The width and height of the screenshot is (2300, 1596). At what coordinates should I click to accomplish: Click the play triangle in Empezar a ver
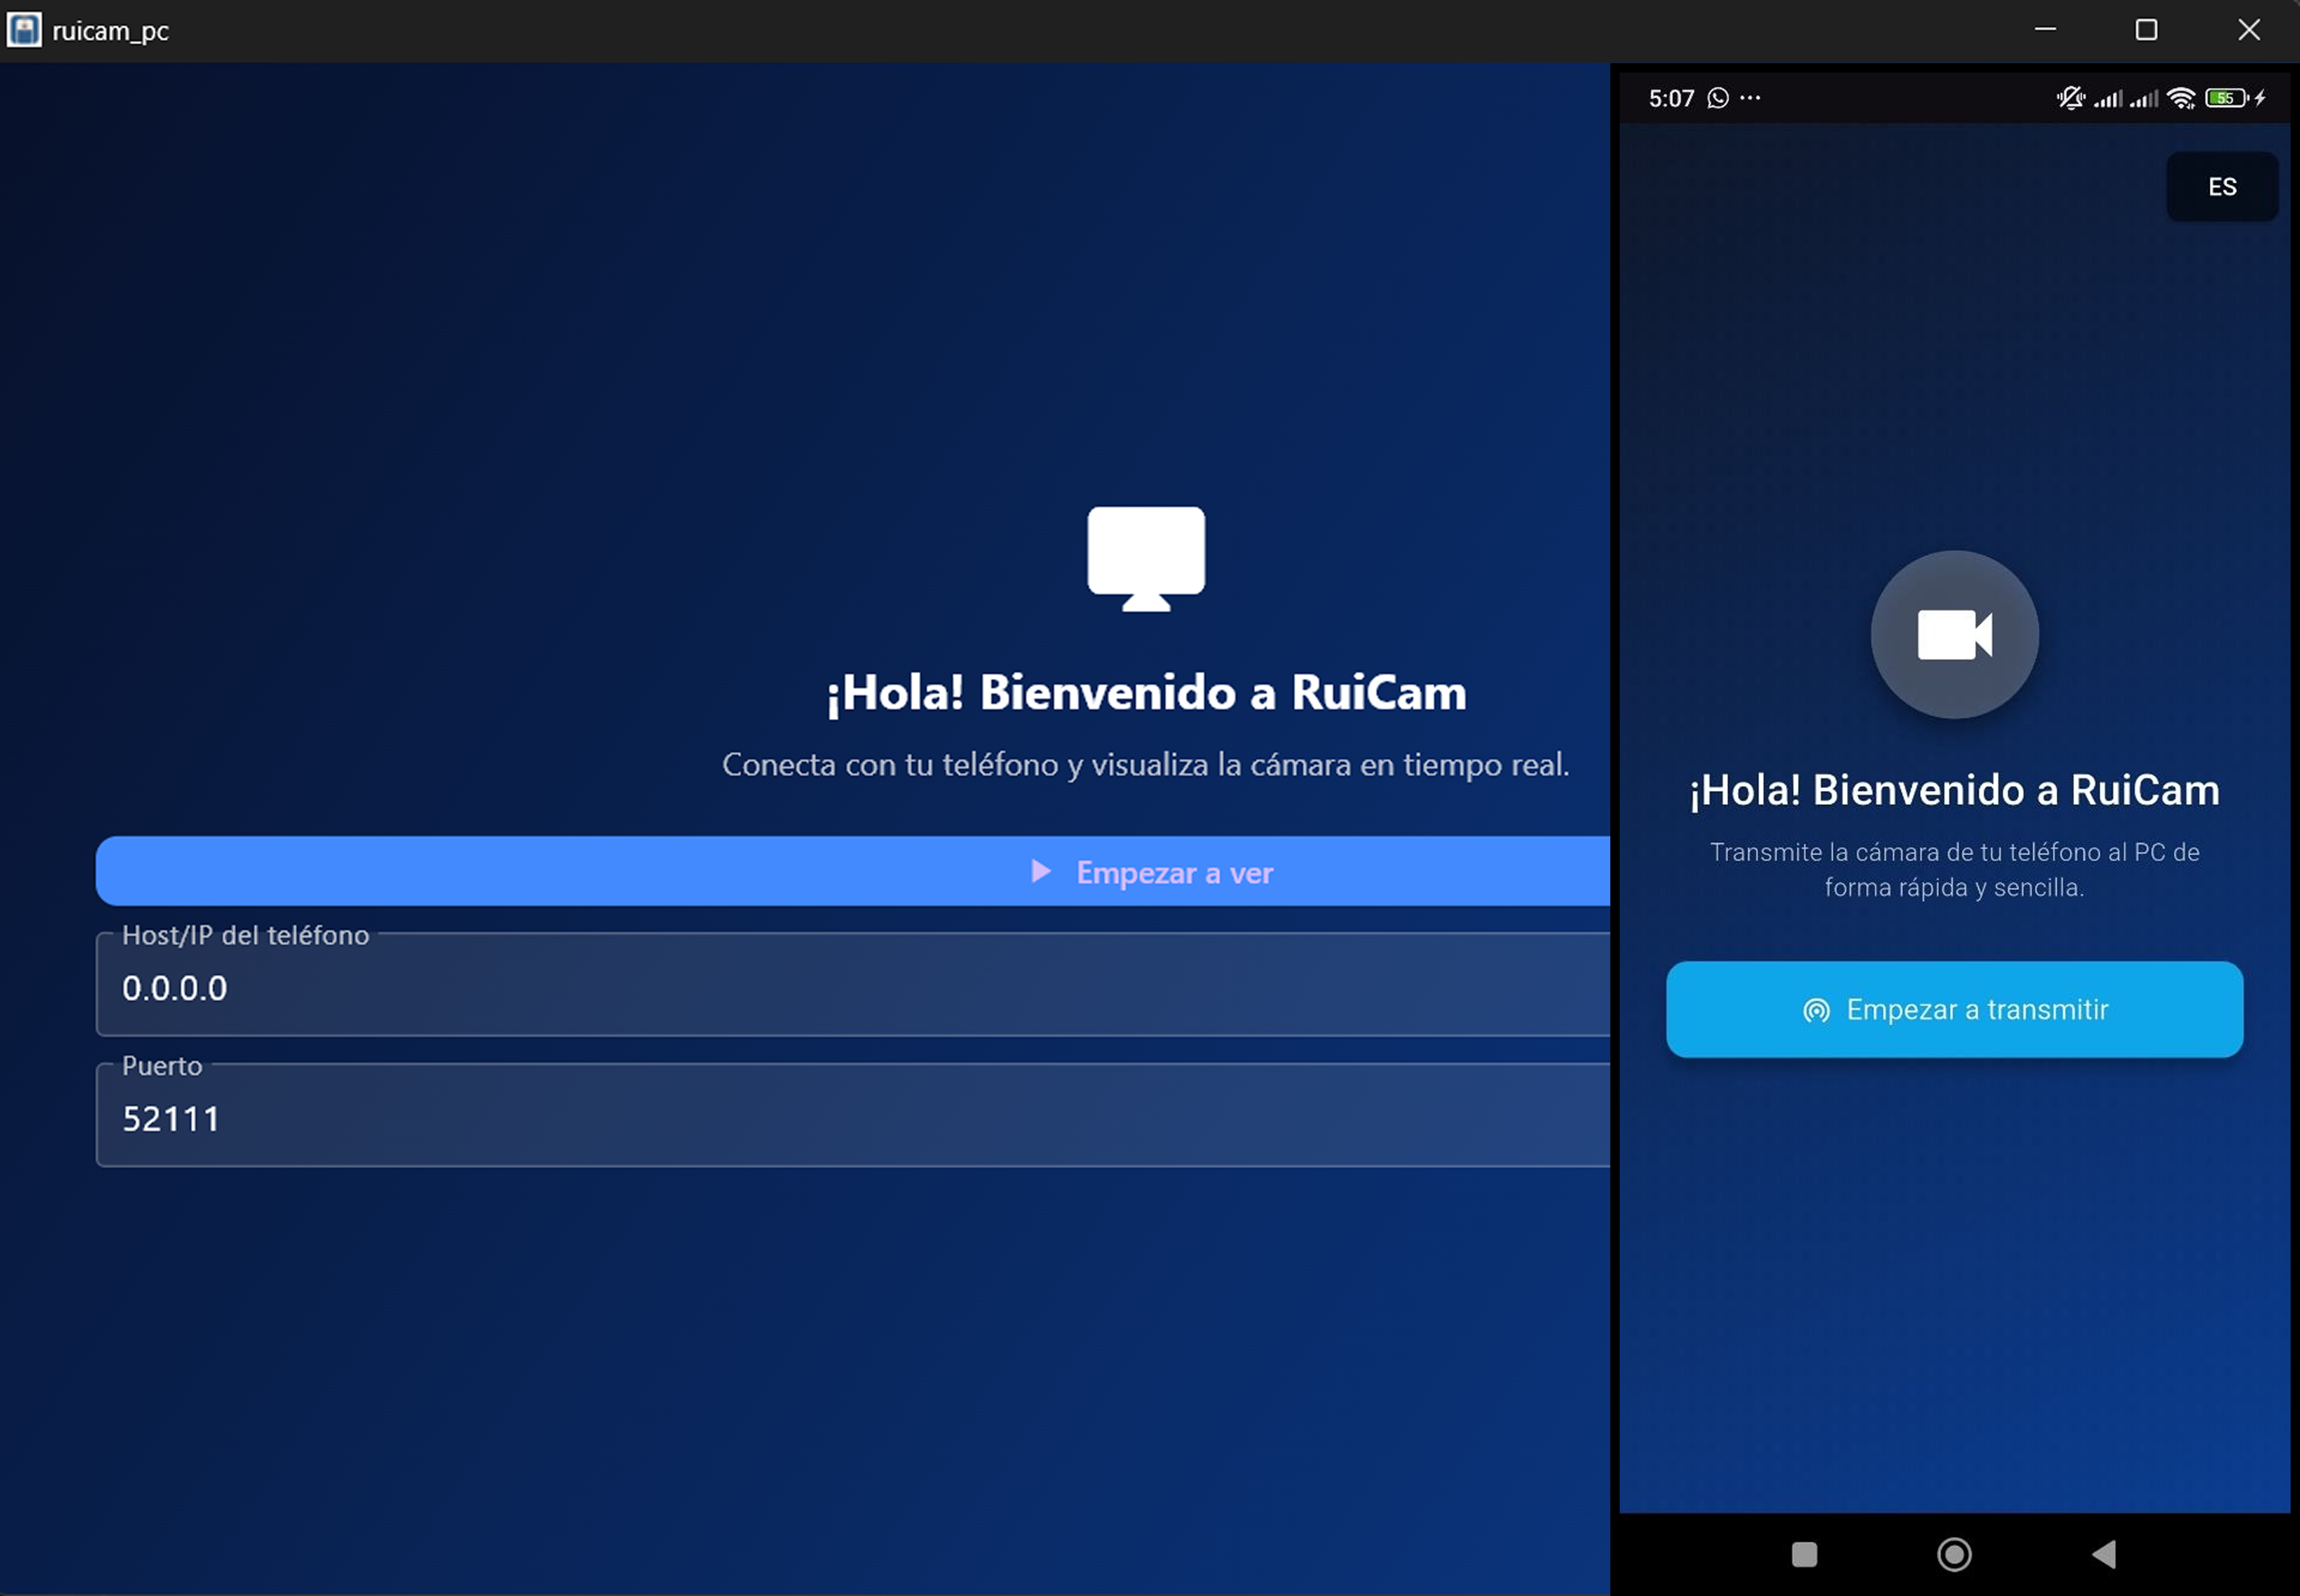[1041, 871]
